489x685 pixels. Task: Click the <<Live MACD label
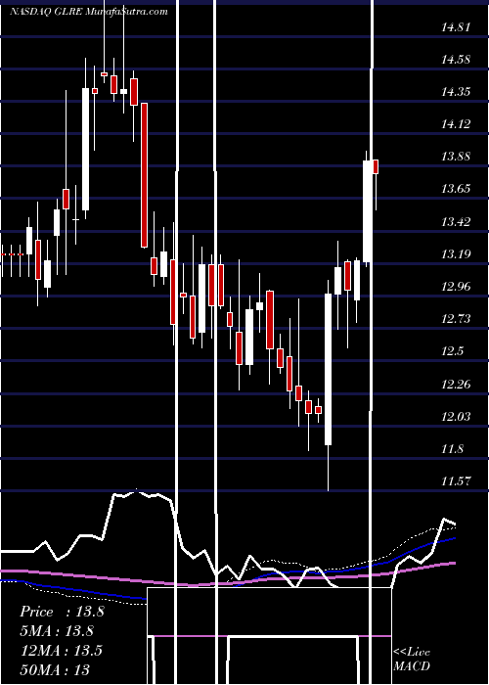click(x=412, y=660)
